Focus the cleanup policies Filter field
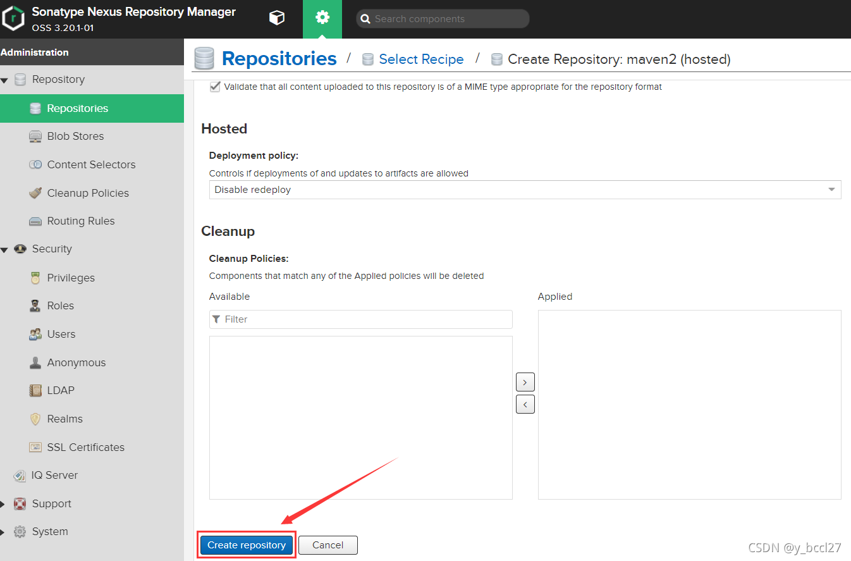The width and height of the screenshot is (851, 561). (x=361, y=319)
